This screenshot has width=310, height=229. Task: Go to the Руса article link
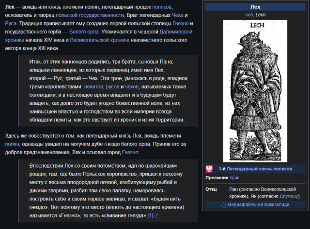(11, 24)
